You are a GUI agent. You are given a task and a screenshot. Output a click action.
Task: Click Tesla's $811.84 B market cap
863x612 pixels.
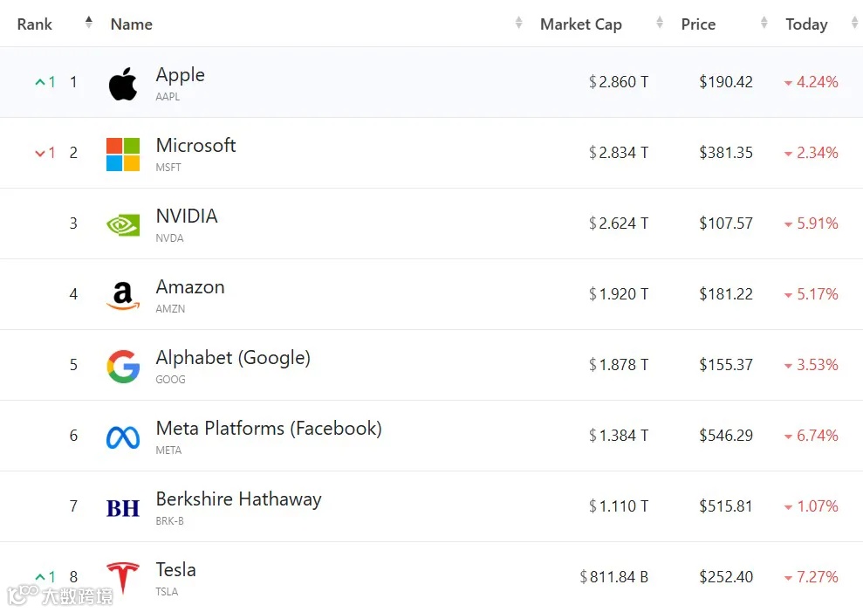(614, 577)
